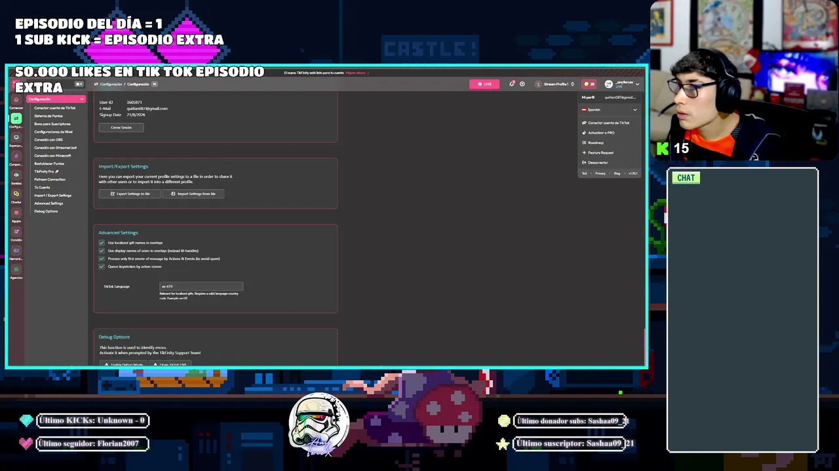
Task: Jump to 'Advanced Settings' in sidebar
Action: tap(49, 203)
